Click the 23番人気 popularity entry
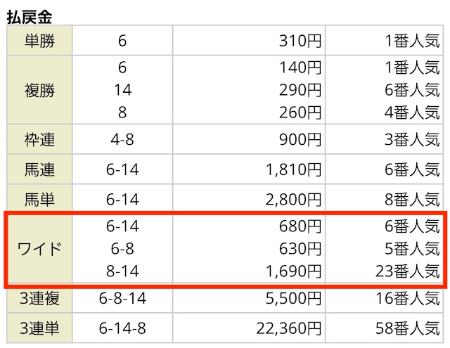 pyautogui.click(x=408, y=271)
